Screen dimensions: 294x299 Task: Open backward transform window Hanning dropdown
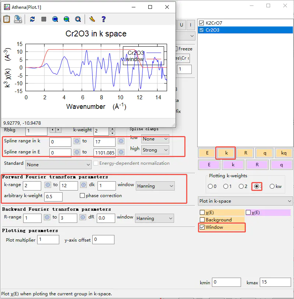(154, 218)
